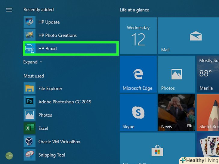Open the Wednesday 12 calendar tile

pyautogui.click(x=138, y=36)
